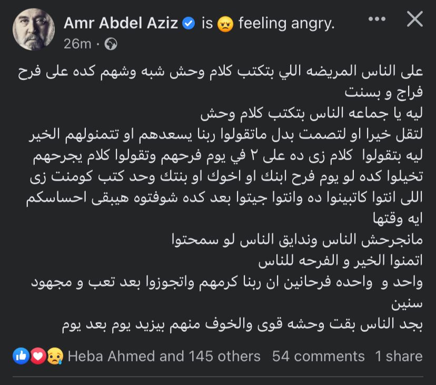Click the Amr Abdel Aziz name link
This screenshot has width=436, height=385.
(121, 23)
